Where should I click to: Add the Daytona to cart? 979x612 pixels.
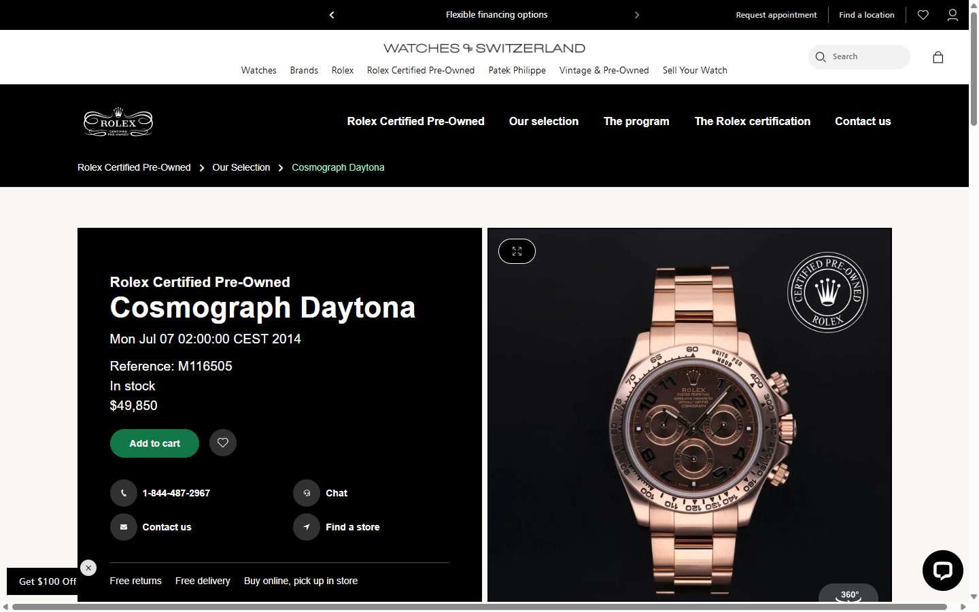tap(154, 443)
